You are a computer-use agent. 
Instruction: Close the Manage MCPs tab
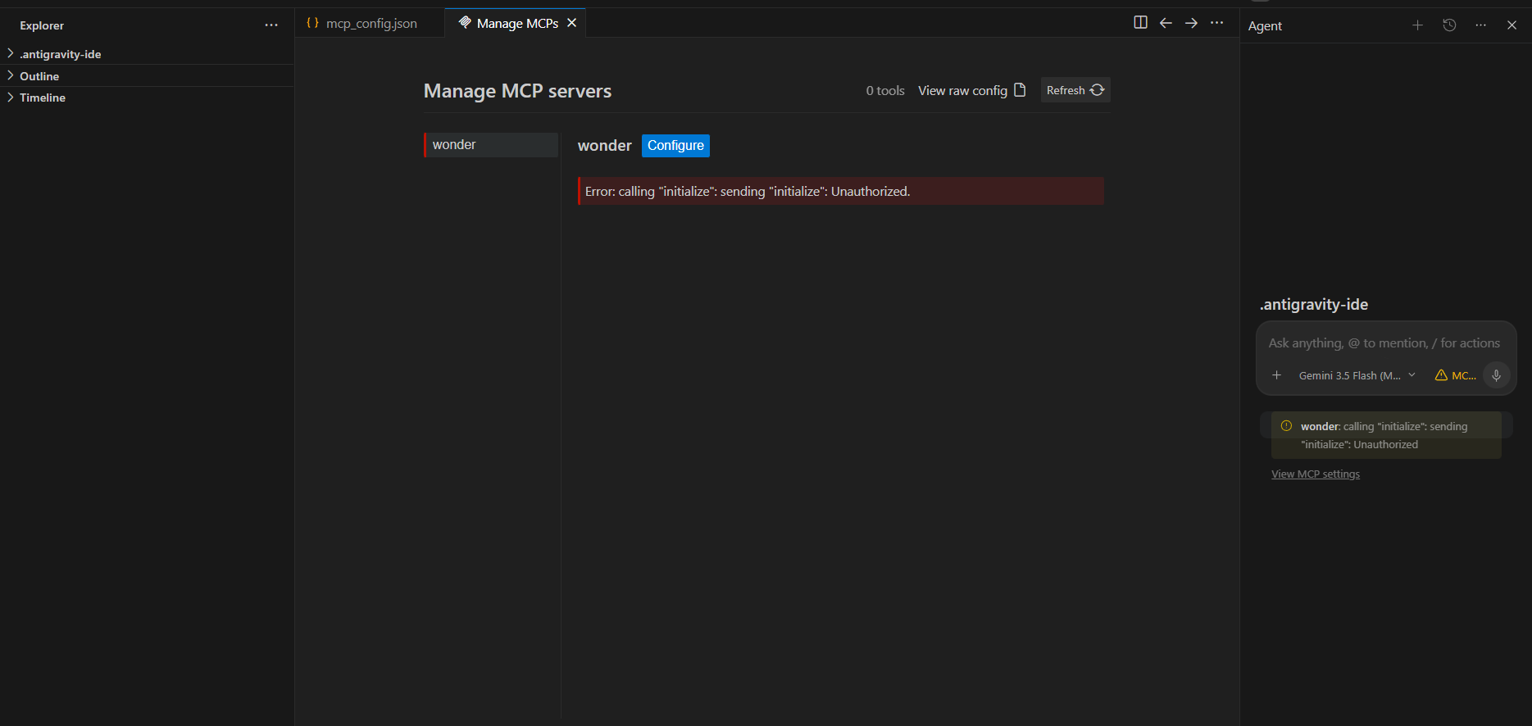coord(572,23)
